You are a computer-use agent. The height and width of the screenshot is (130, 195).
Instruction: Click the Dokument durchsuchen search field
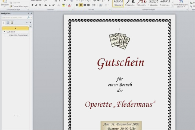click(14, 18)
